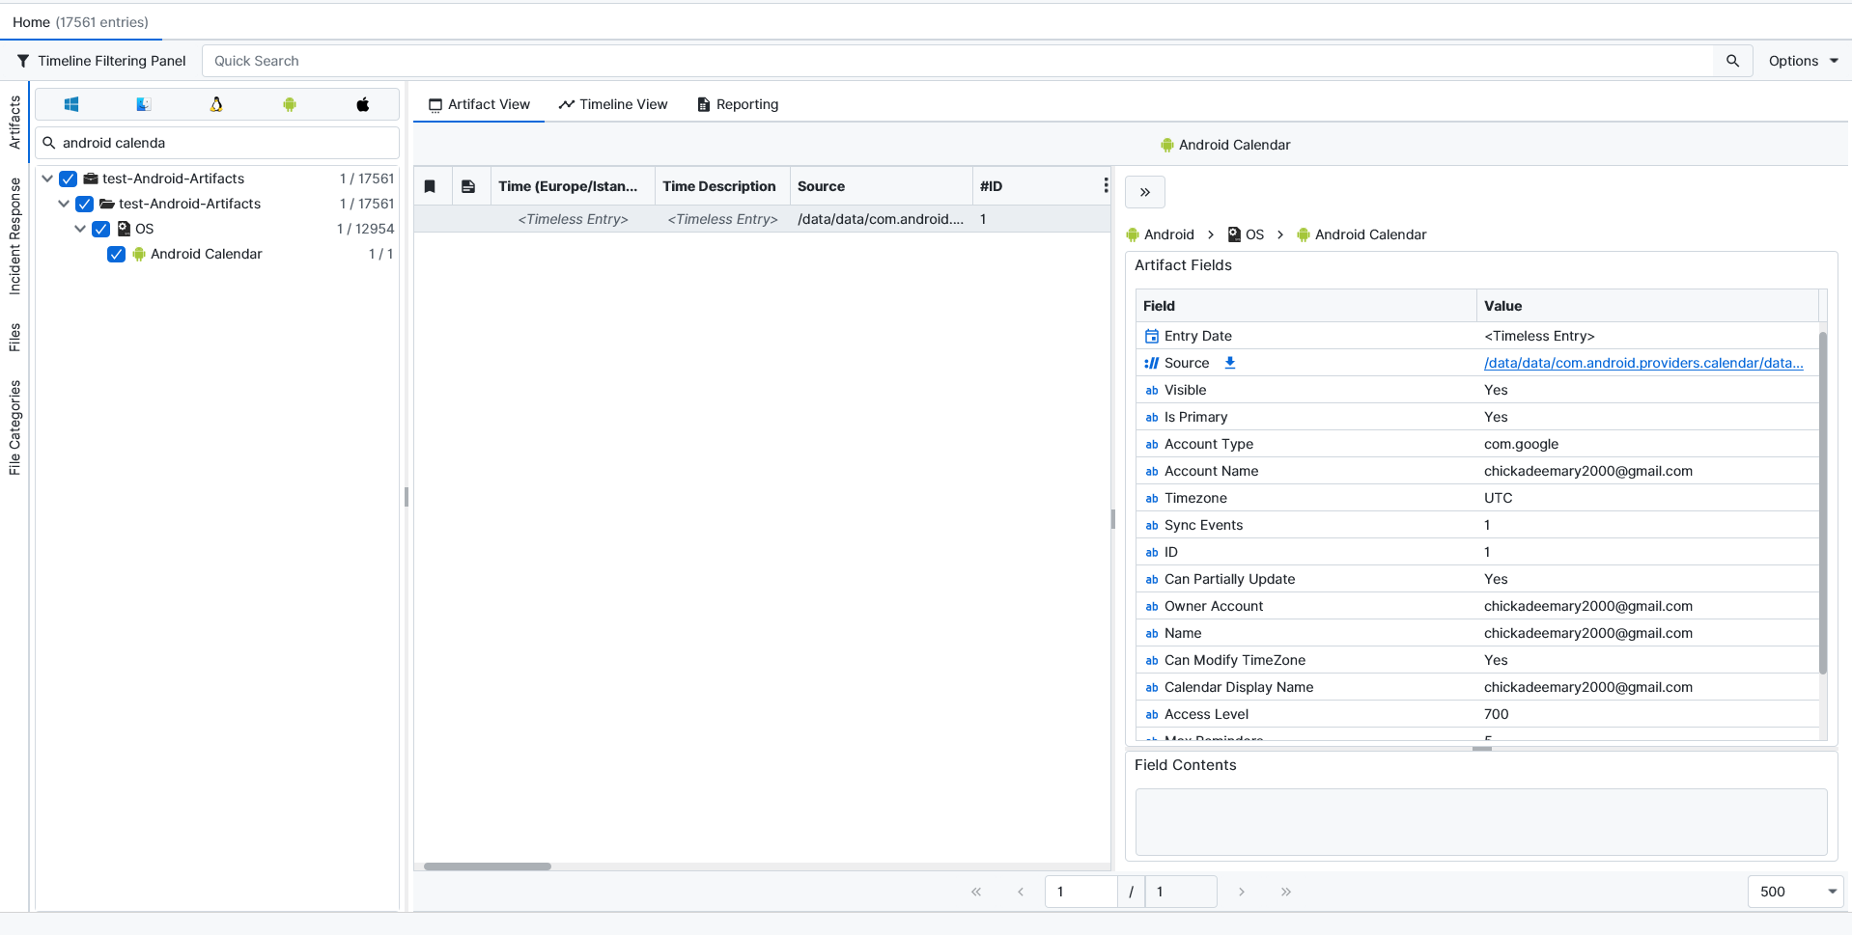1852x935 pixels.
Task: Click the bookmark column header icon
Action: coord(431,186)
